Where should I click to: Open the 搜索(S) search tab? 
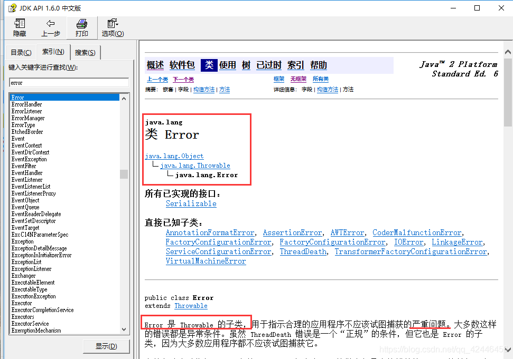coord(85,53)
